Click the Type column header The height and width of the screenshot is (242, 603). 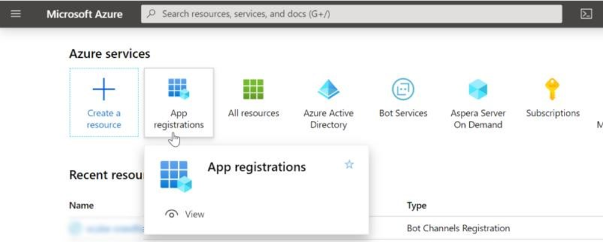coord(416,205)
